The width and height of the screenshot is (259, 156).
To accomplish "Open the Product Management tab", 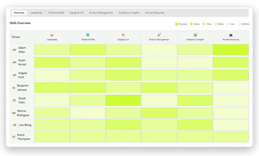I will (x=101, y=13).
